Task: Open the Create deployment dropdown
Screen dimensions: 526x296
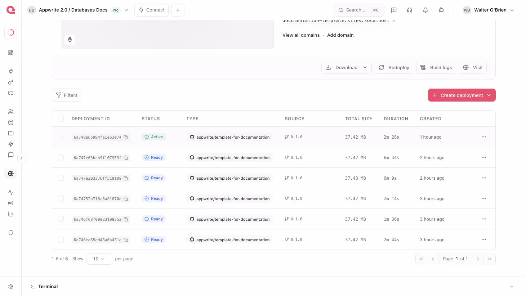Action: tap(462, 95)
